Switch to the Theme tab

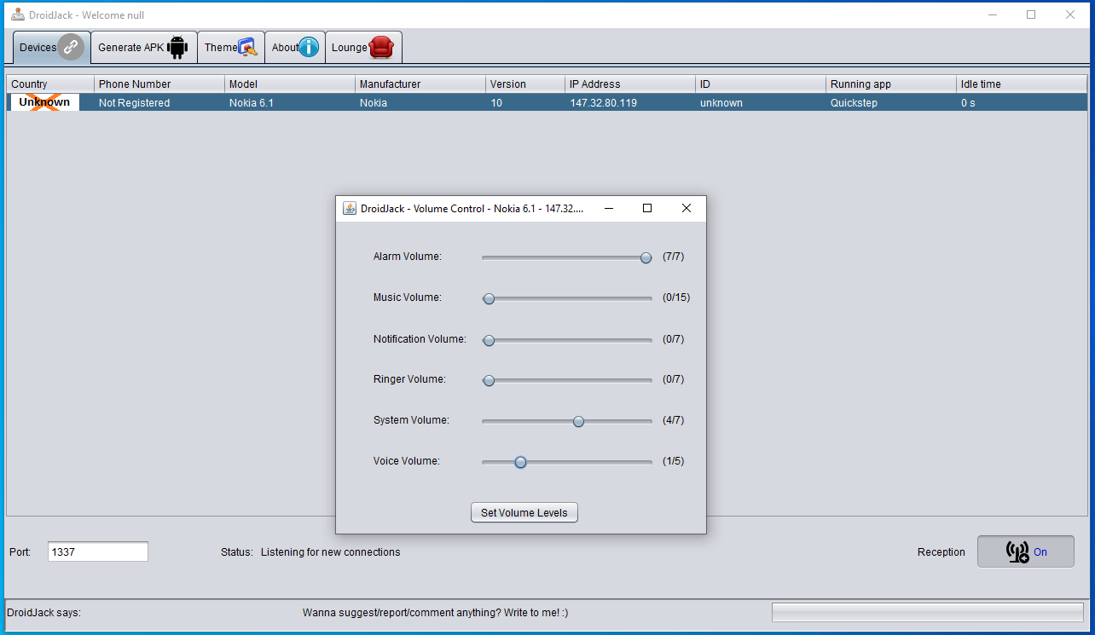(x=231, y=48)
